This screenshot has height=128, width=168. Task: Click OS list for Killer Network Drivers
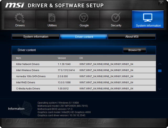(106, 64)
